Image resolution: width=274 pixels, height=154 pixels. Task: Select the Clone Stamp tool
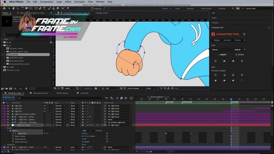pyautogui.click(x=54, y=9)
